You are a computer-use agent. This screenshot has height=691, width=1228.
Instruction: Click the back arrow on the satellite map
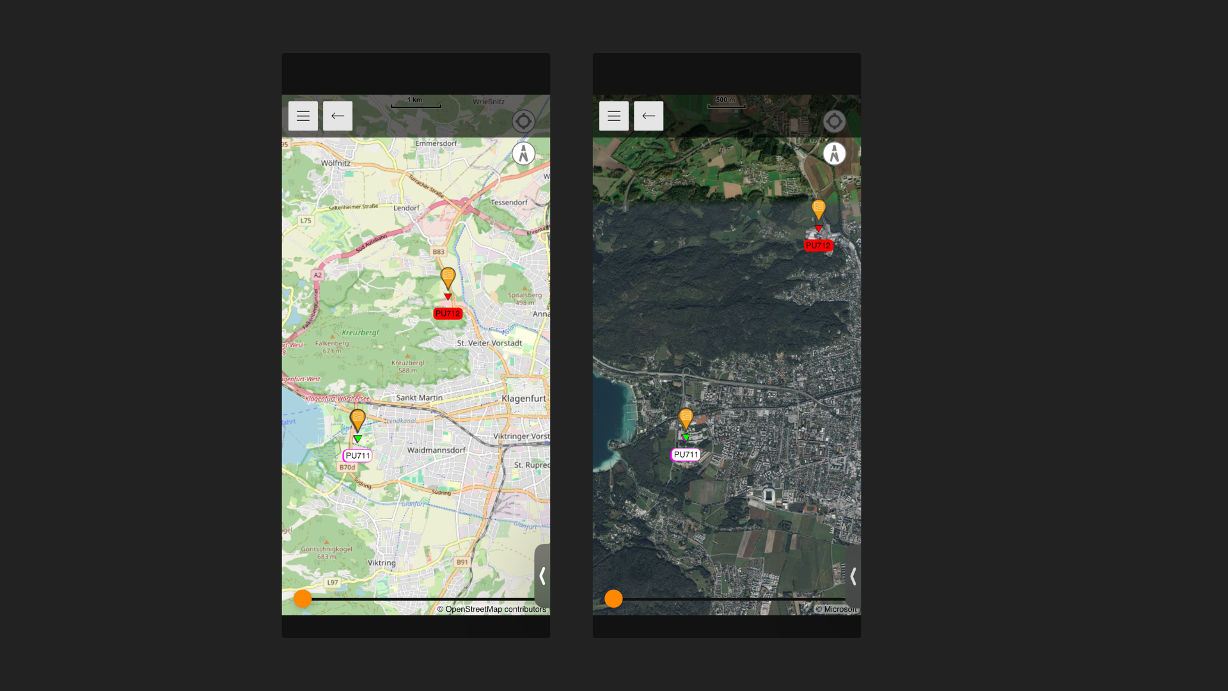click(649, 116)
